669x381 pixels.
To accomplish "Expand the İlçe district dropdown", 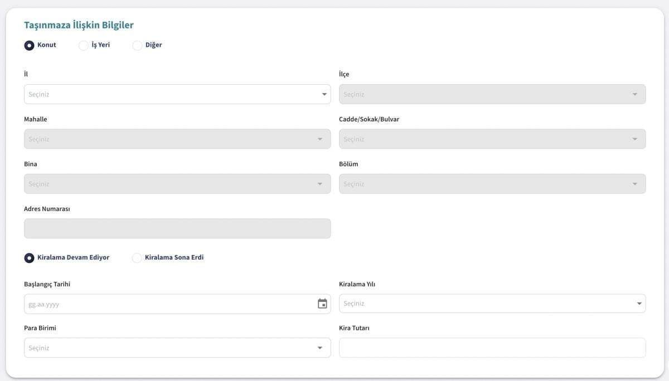I will 492,94.
